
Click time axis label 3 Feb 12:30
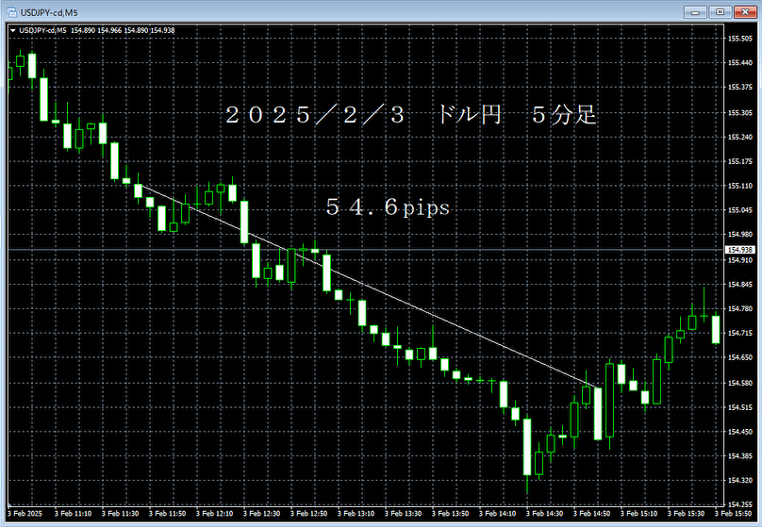pos(261,514)
